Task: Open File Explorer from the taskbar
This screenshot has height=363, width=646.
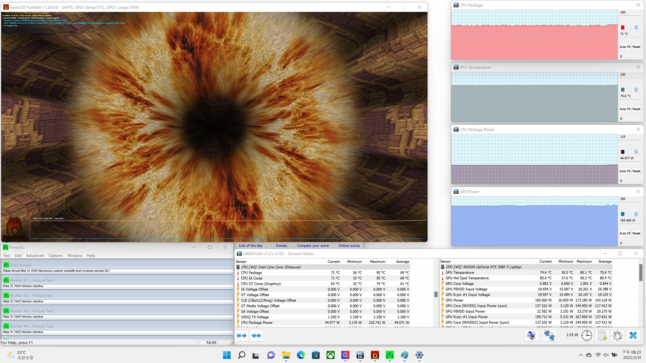Action: (x=286, y=355)
